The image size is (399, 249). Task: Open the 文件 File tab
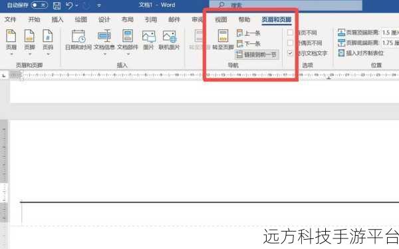click(11, 19)
